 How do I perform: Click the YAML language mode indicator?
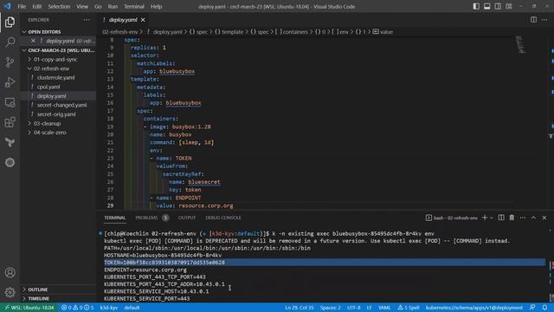pos(384,308)
